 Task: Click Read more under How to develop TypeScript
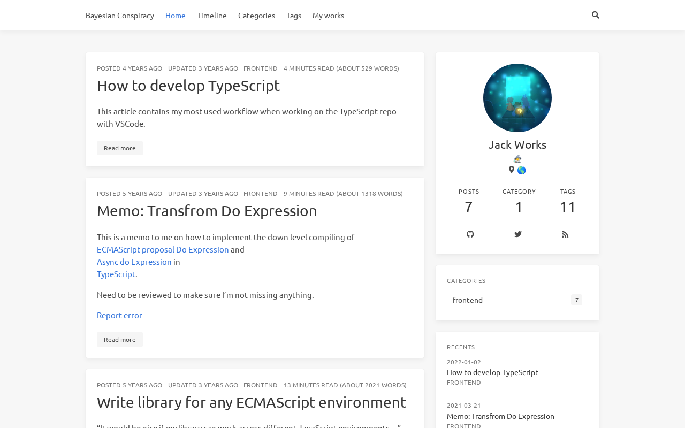tap(119, 148)
